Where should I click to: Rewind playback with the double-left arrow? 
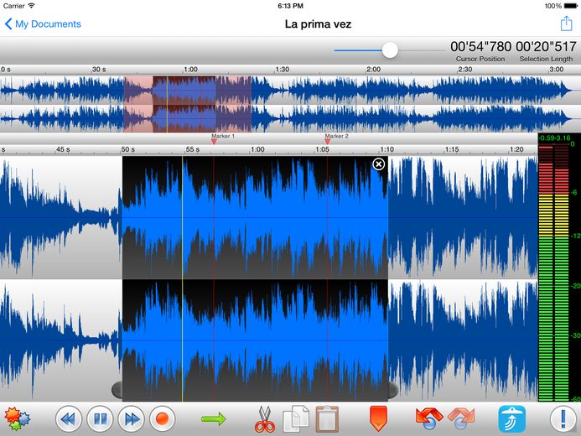[x=69, y=419]
